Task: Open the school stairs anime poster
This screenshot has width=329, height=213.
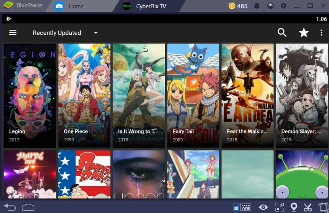Action: click(193, 174)
